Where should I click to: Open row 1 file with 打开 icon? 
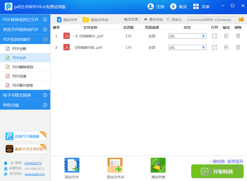click(214, 36)
